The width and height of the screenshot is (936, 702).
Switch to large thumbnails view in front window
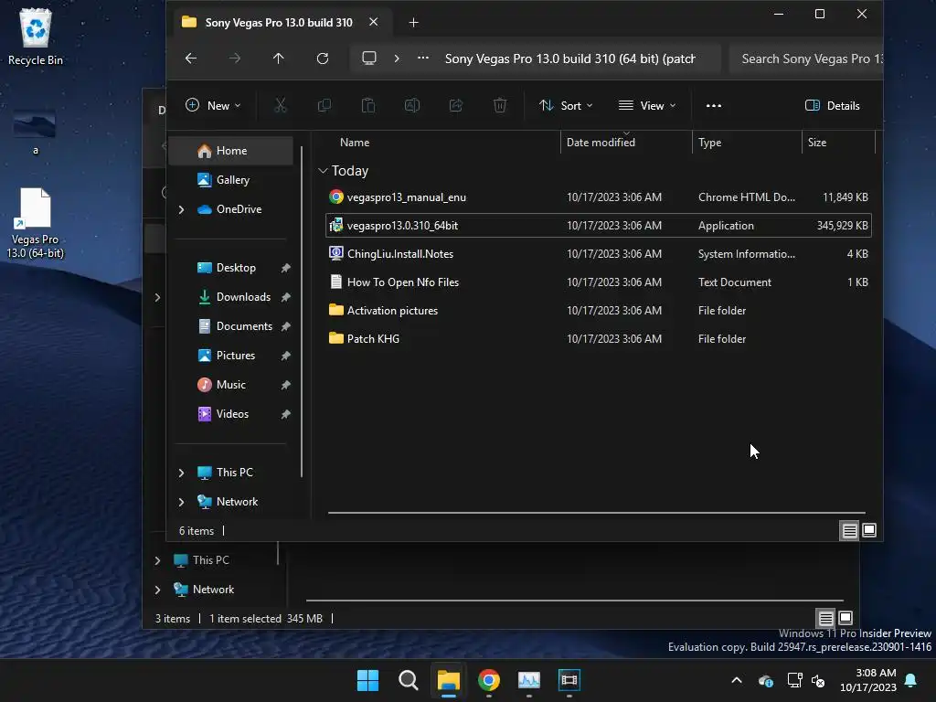point(869,530)
